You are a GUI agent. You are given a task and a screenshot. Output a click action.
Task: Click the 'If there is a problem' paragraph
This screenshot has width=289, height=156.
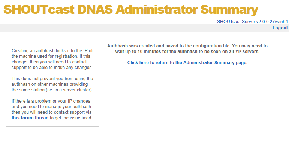click(x=52, y=109)
